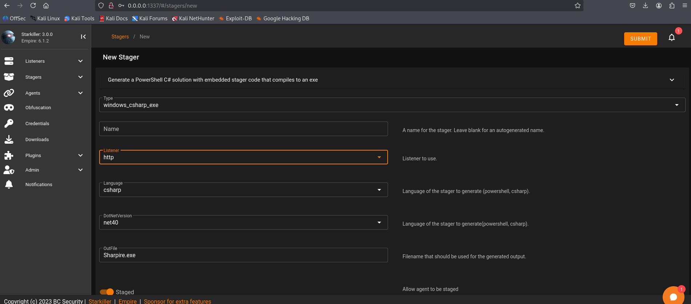Click the Name input field

pyautogui.click(x=243, y=129)
